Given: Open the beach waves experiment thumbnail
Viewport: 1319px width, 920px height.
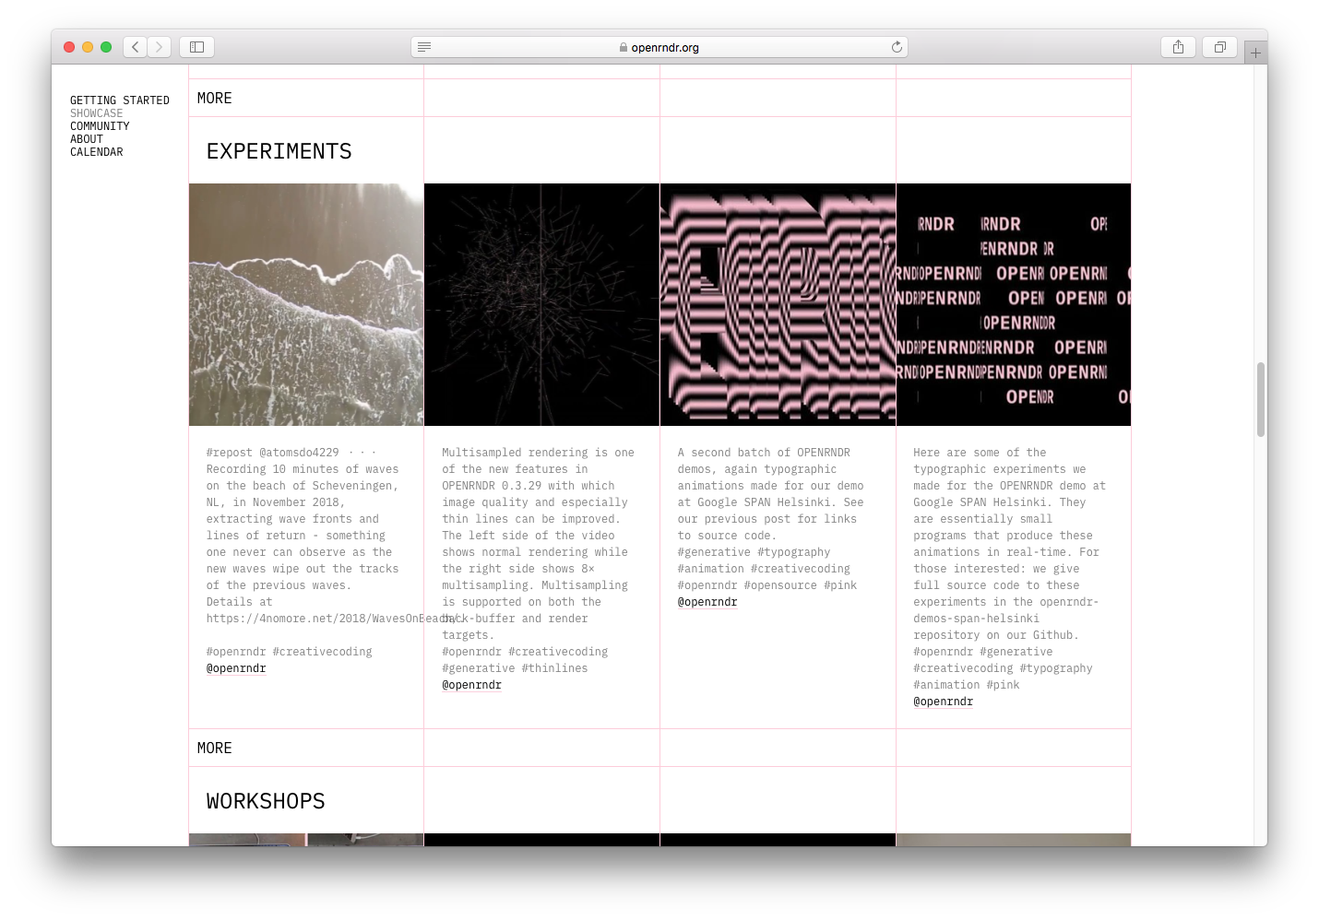Looking at the screenshot, I should [306, 304].
